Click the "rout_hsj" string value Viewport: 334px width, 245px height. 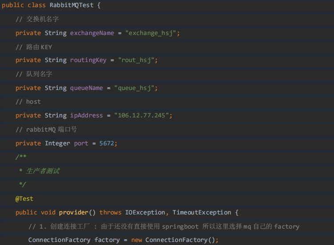(136, 60)
